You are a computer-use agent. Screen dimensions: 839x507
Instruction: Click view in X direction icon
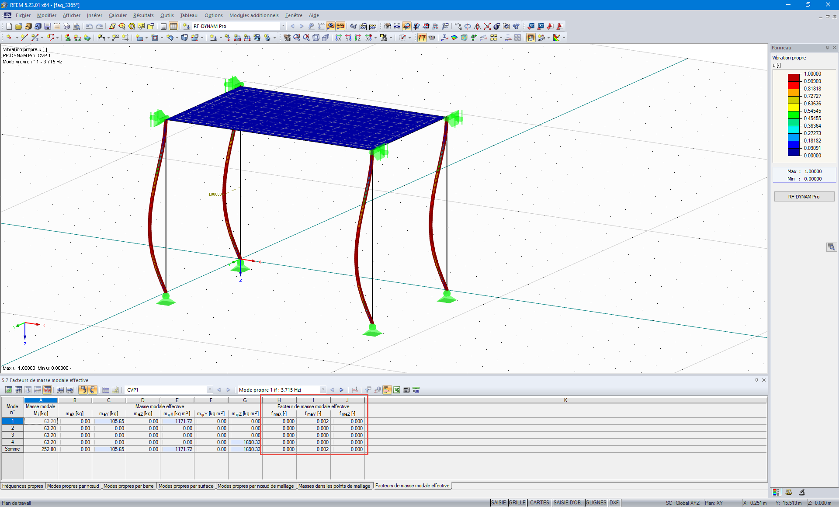point(338,38)
